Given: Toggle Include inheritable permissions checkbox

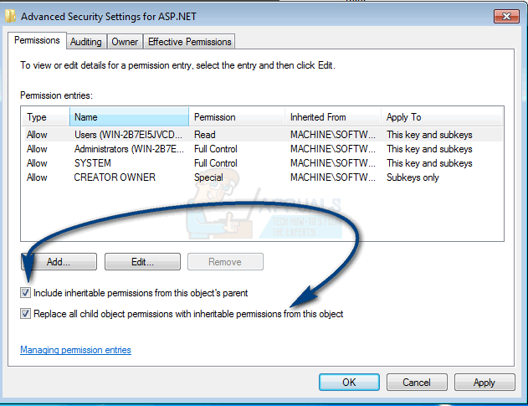Looking at the screenshot, I should tap(26, 293).
